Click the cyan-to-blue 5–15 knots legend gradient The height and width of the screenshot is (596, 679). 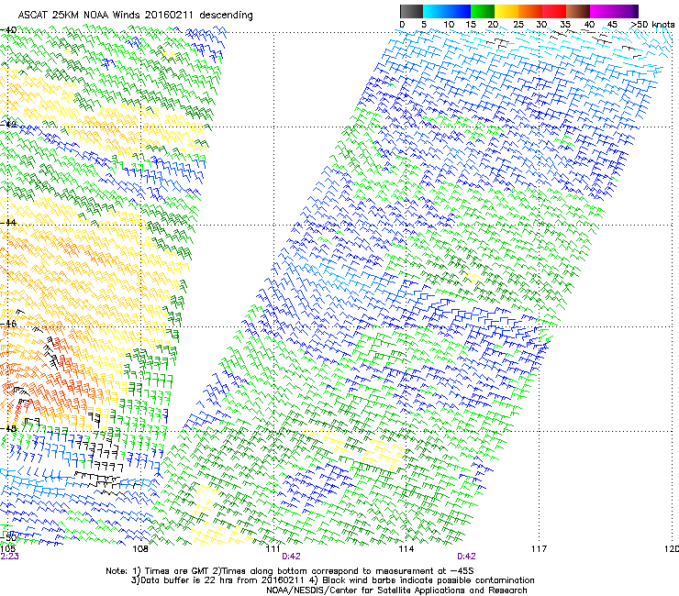(x=447, y=11)
